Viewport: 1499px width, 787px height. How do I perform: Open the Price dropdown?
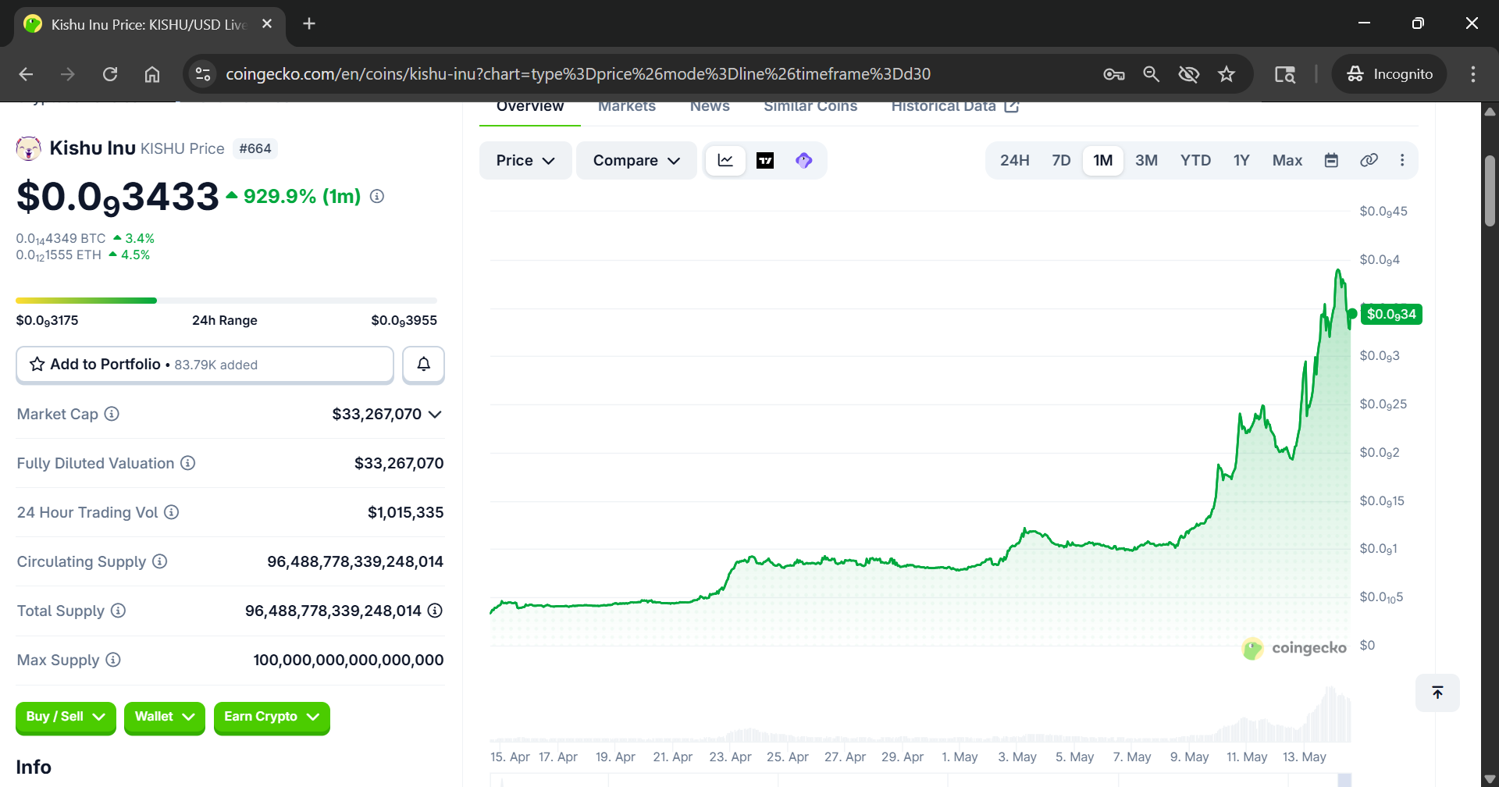coord(525,161)
